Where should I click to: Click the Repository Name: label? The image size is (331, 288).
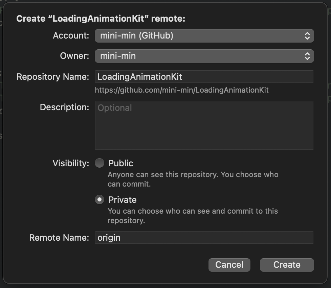53,77
